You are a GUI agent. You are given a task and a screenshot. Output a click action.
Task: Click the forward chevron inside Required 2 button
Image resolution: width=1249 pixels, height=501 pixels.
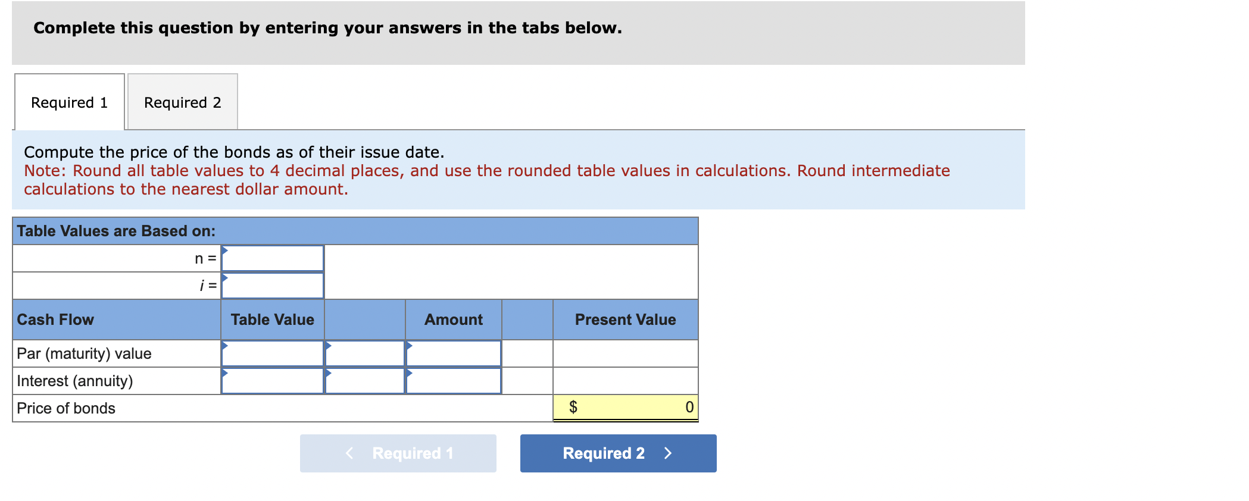(x=668, y=453)
